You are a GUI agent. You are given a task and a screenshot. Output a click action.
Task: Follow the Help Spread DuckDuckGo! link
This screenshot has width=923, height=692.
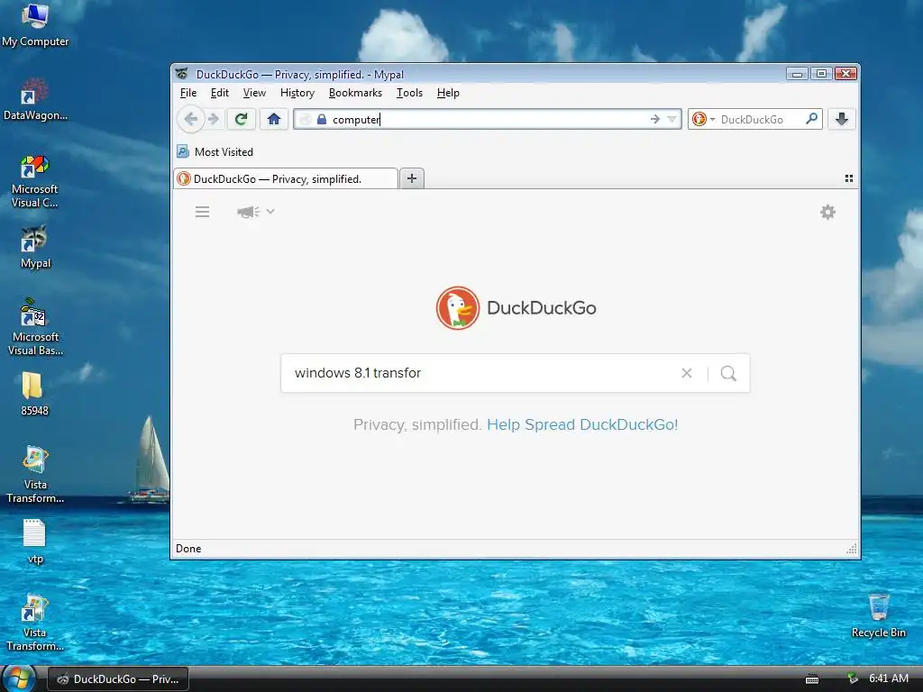[582, 424]
